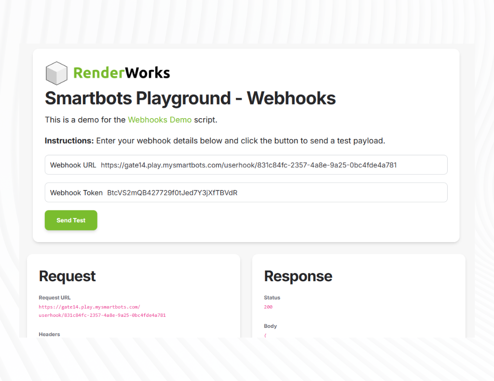Click the Status label in Response panel

click(x=272, y=298)
